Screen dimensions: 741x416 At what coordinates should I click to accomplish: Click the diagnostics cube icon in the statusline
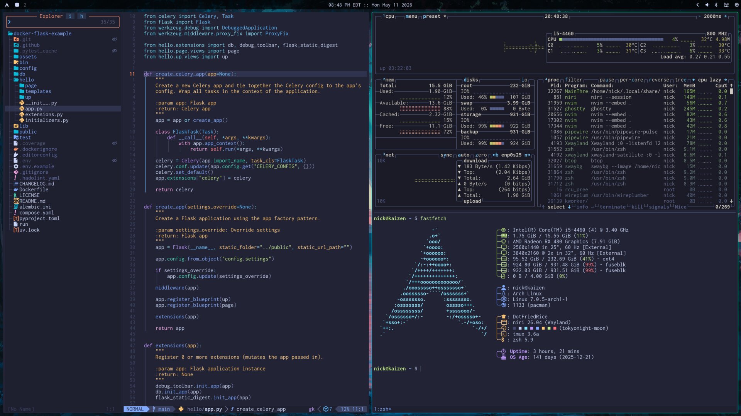326,409
